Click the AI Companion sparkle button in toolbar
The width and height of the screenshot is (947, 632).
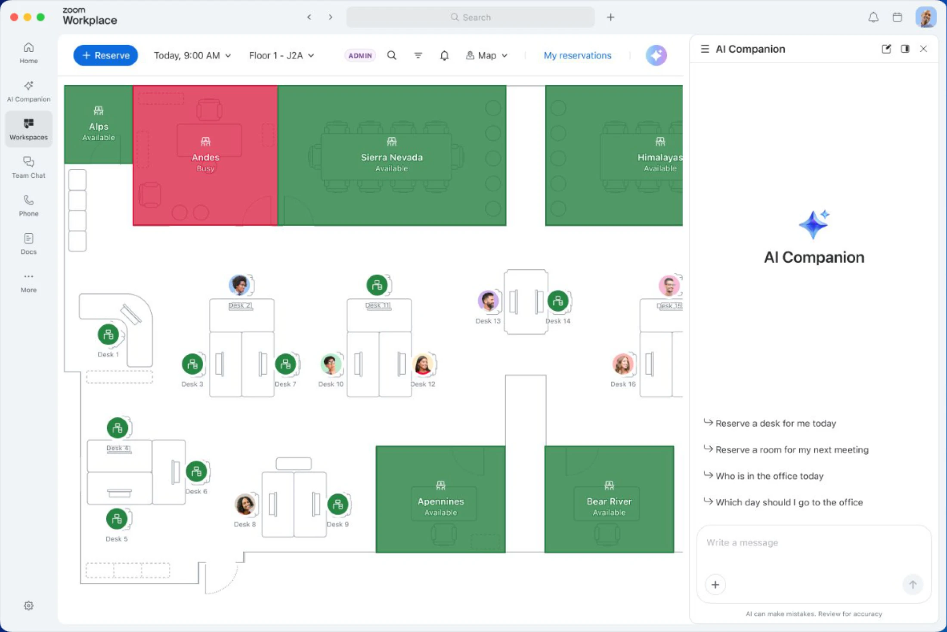pos(656,55)
